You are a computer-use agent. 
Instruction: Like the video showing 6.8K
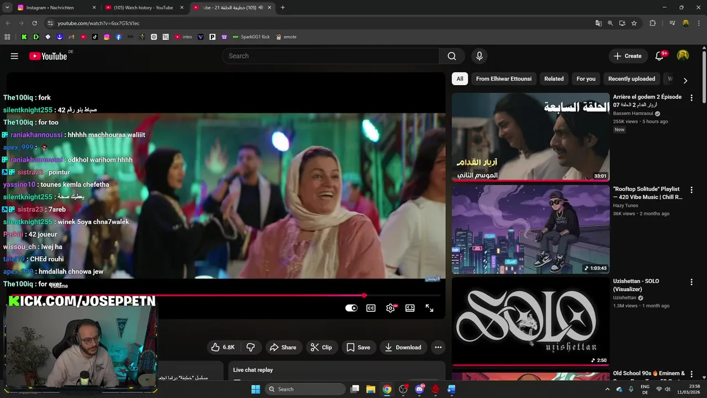223,347
